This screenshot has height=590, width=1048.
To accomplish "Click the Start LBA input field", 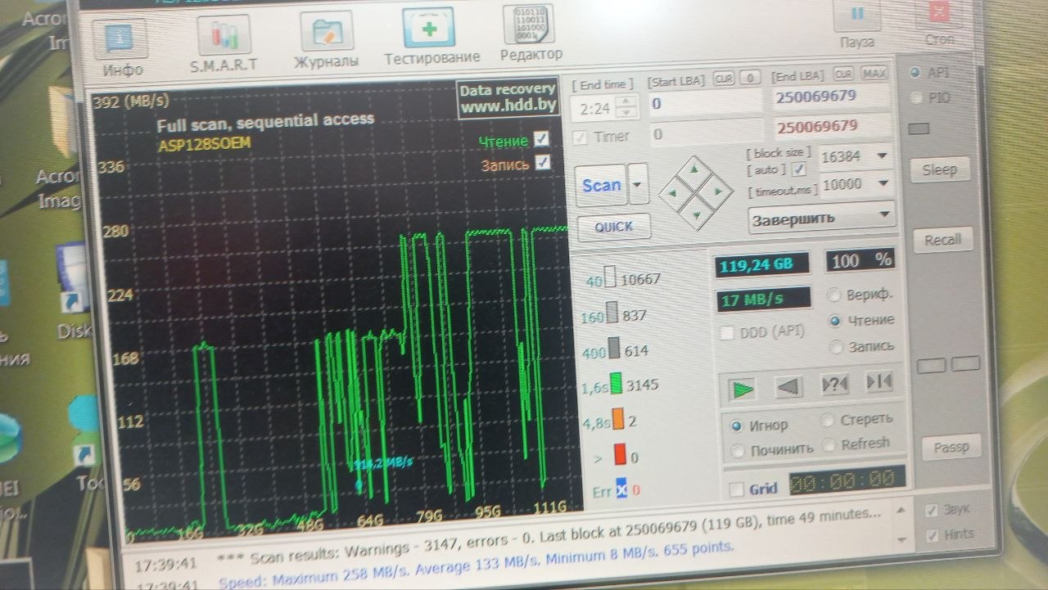I will pyautogui.click(x=706, y=104).
